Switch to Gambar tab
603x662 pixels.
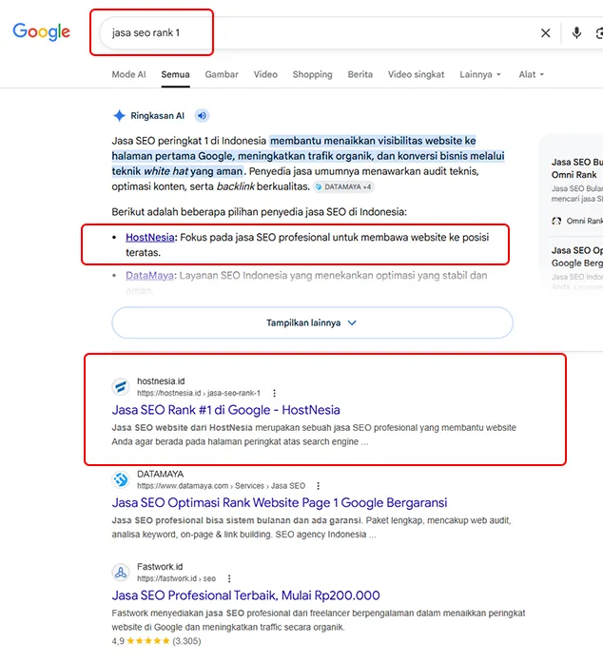(x=222, y=74)
